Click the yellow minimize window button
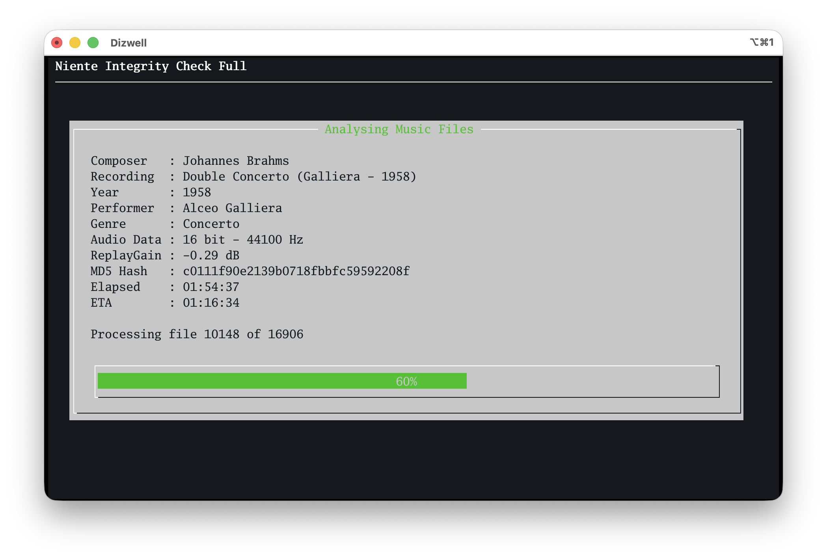Image resolution: width=827 pixels, height=559 pixels. 75,43
